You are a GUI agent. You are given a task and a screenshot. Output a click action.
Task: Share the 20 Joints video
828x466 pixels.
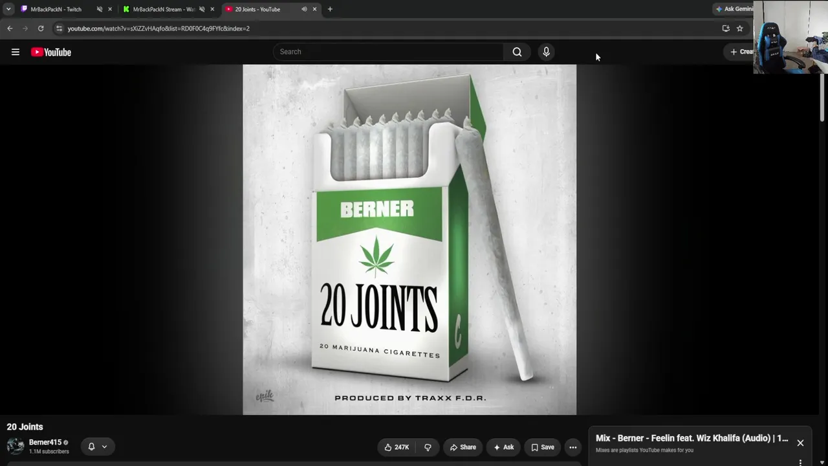(463, 447)
